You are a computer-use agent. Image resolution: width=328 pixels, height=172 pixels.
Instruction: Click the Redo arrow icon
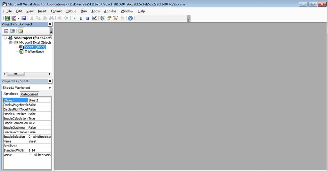click(x=66, y=18)
